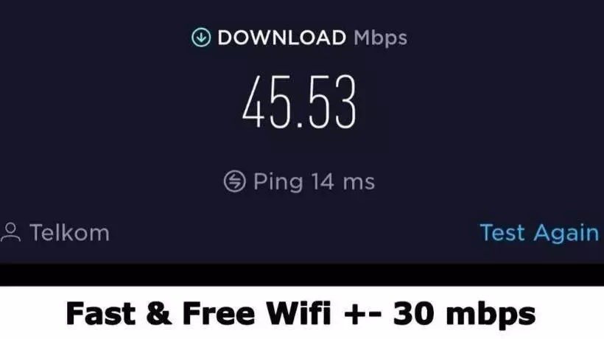Click the word Free in the caption

(x=219, y=314)
